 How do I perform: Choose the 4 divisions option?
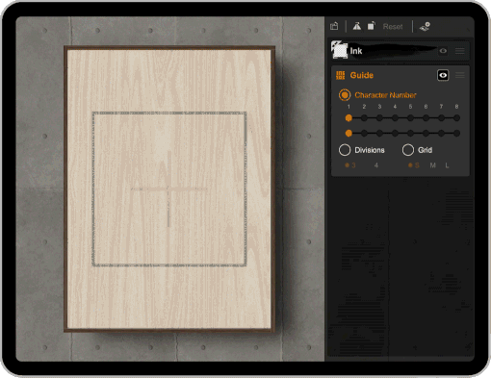pyautogui.click(x=376, y=165)
